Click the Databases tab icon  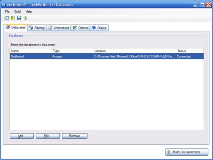[x=8, y=27]
